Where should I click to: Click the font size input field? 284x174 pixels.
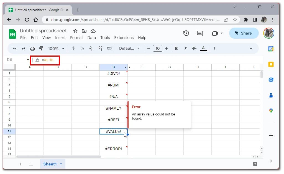(x=157, y=49)
